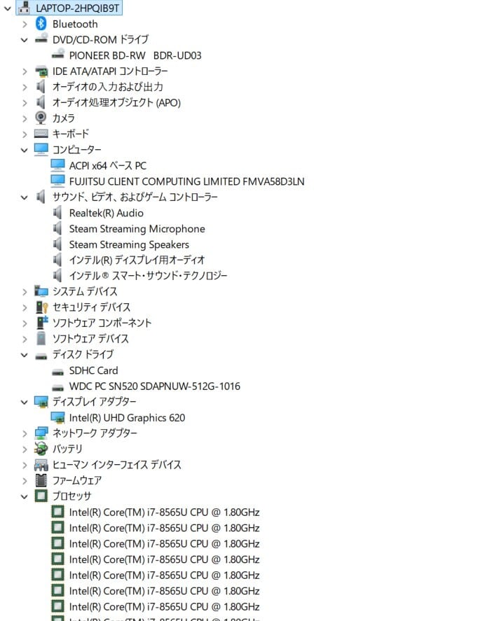Click the battery icon beside バッテリ

(x=41, y=449)
